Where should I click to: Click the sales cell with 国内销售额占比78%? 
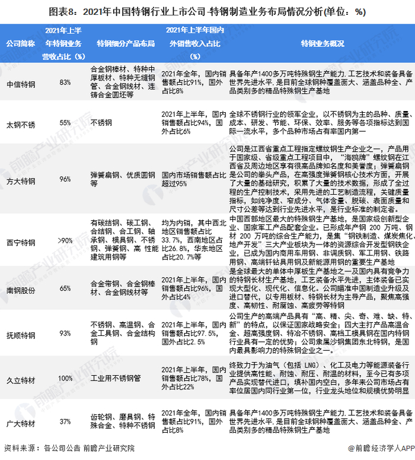coord(194,379)
